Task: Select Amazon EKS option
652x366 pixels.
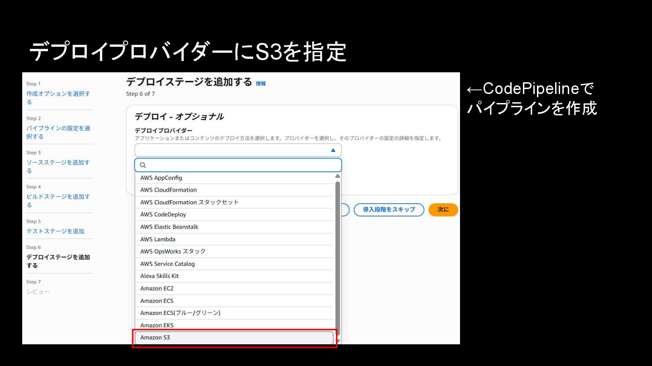Action: [x=235, y=325]
